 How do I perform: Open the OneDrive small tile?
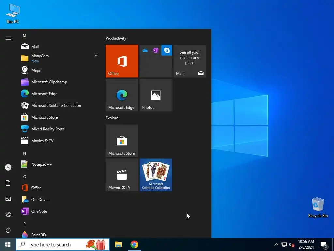[x=145, y=50]
